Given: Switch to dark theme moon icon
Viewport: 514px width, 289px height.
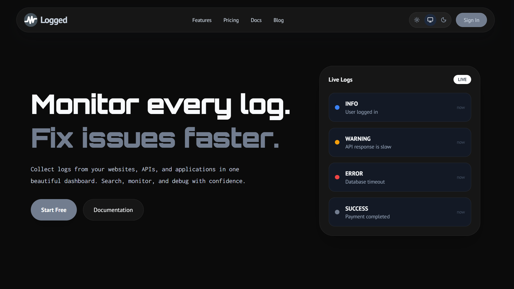Looking at the screenshot, I should pos(444,20).
